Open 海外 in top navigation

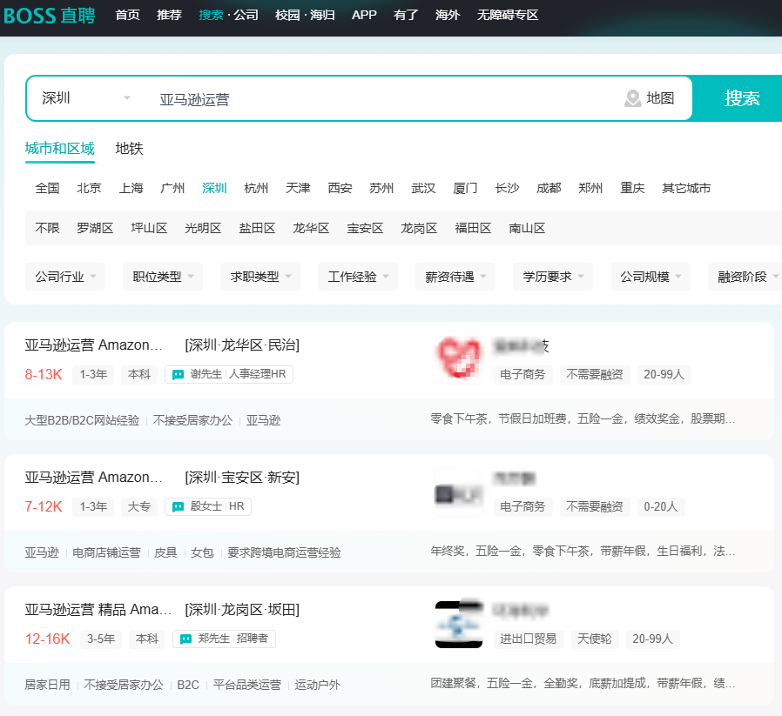tap(448, 15)
